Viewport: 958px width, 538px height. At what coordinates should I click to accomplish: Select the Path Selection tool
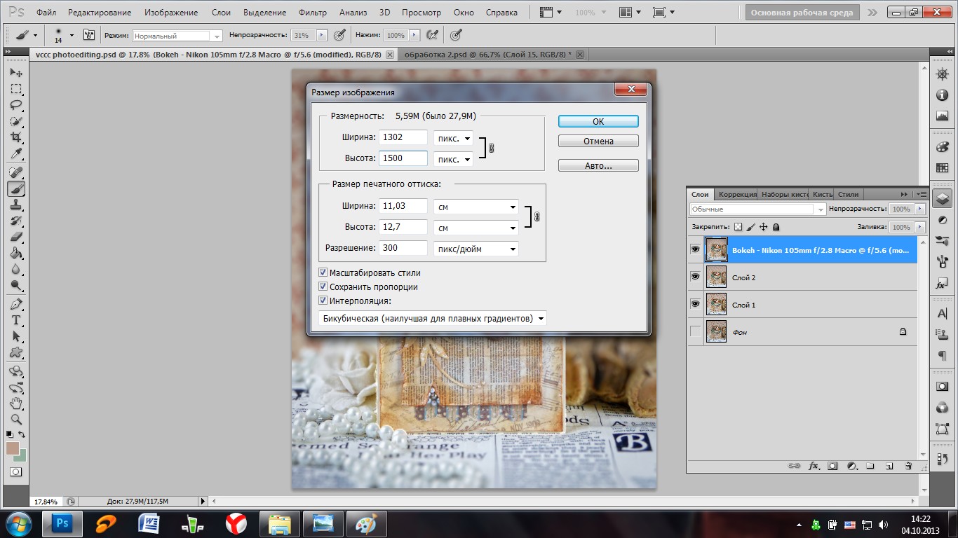tap(16, 336)
